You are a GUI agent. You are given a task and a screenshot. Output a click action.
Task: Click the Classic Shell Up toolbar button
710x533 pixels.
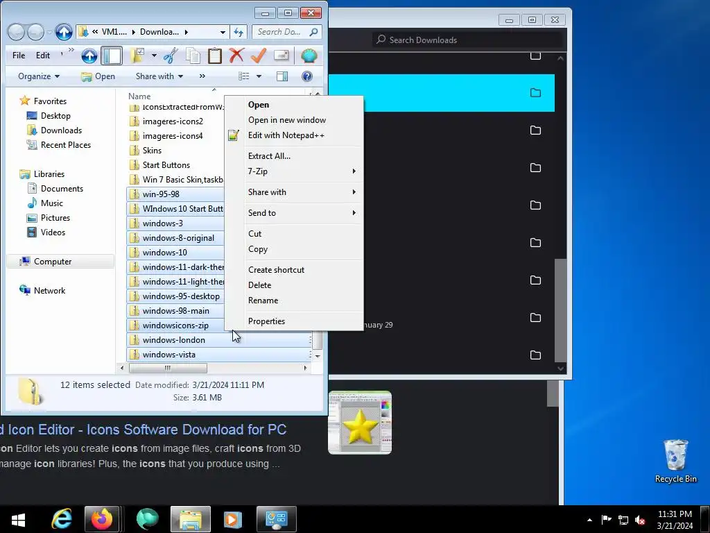coord(89,56)
